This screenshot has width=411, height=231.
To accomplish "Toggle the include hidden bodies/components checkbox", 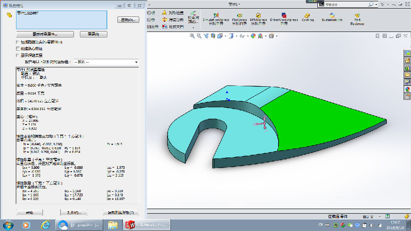I will pos(18,42).
